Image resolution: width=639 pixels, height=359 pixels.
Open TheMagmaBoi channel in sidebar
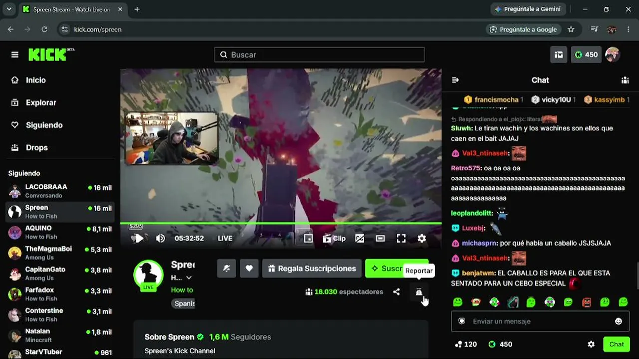tap(60, 253)
